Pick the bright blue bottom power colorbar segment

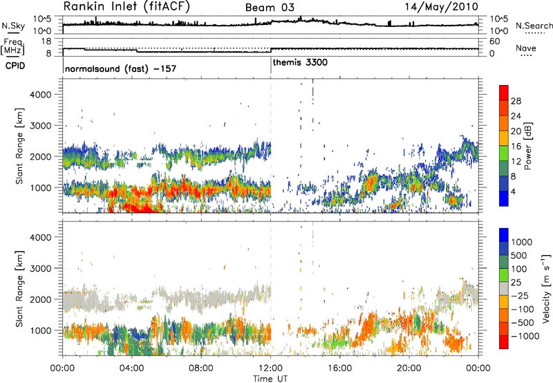coord(504,198)
